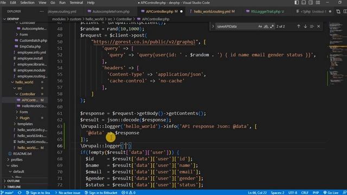The image size is (347, 195).
Task: Go to previous match arrow
Action: pos(299,27)
